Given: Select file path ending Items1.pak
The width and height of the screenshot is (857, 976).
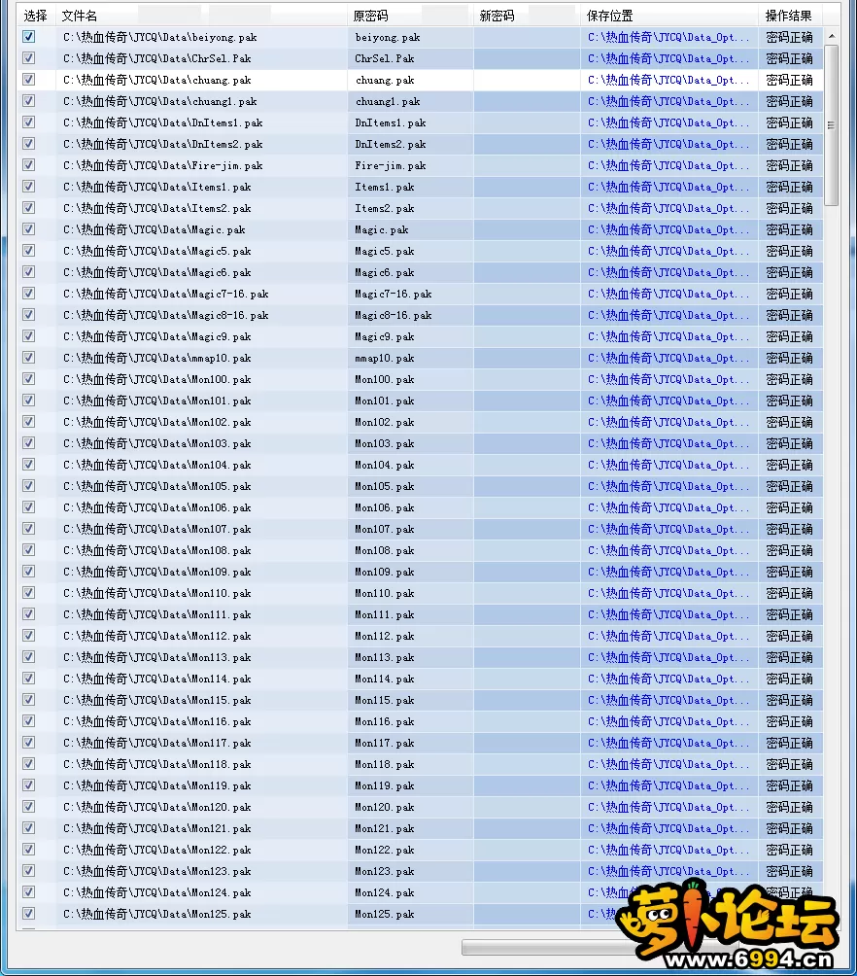Looking at the screenshot, I should [156, 187].
